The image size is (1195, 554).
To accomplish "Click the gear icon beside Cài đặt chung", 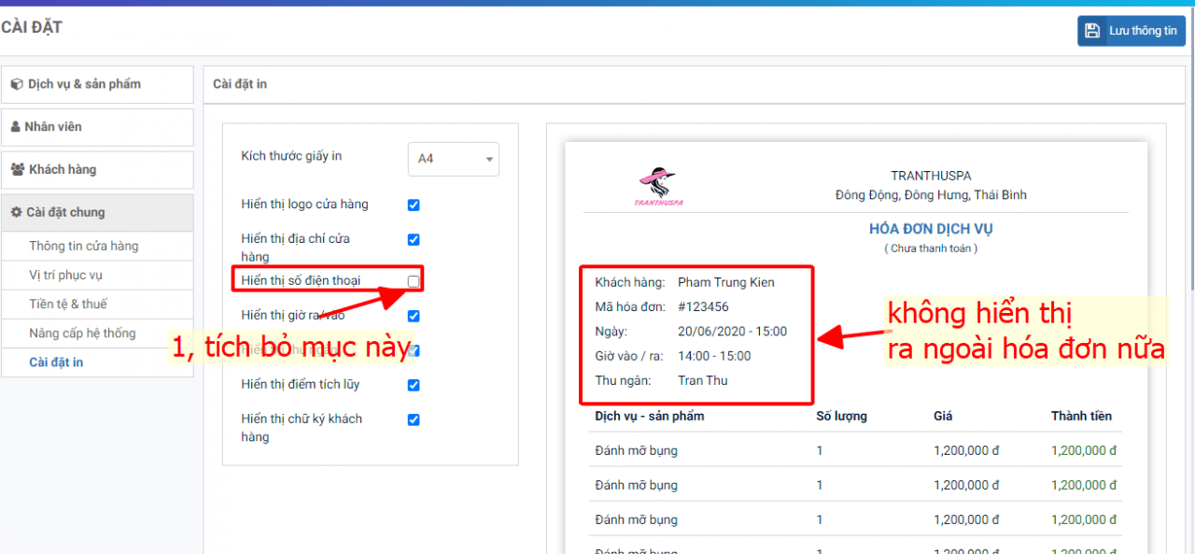I will (x=16, y=213).
